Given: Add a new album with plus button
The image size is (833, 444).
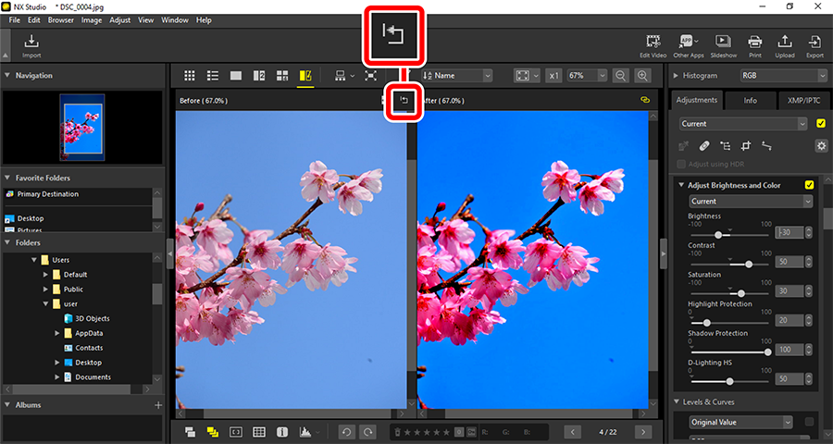Looking at the screenshot, I should click(157, 405).
